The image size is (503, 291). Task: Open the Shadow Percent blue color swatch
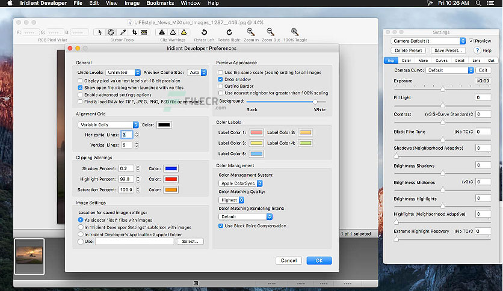[171, 168]
